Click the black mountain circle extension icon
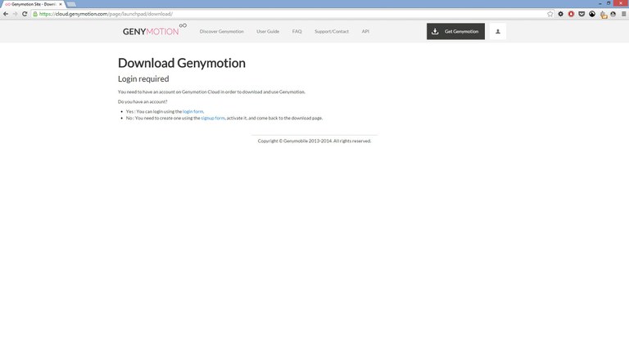 point(592,14)
